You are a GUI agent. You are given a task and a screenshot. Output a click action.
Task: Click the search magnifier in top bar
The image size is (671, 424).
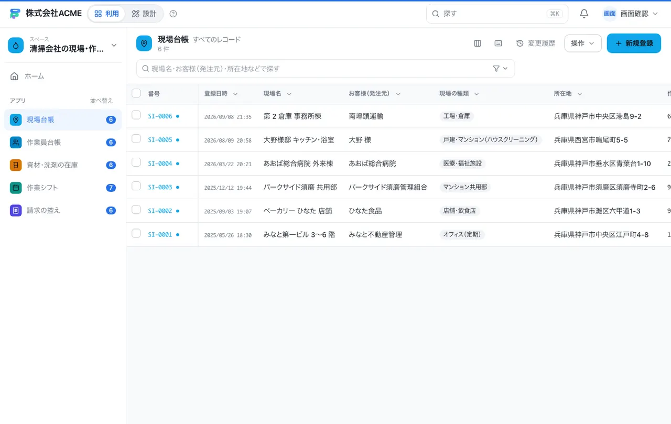[435, 14]
